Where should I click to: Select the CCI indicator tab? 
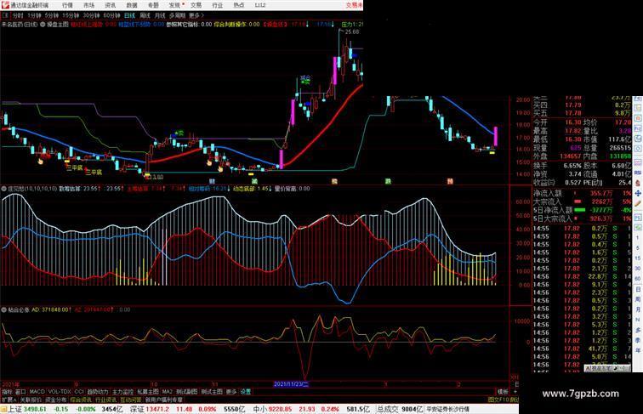(79, 392)
